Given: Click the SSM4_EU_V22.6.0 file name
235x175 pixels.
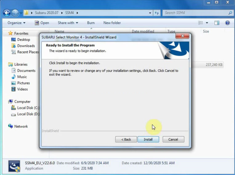Looking at the screenshot, I should click(40, 163).
